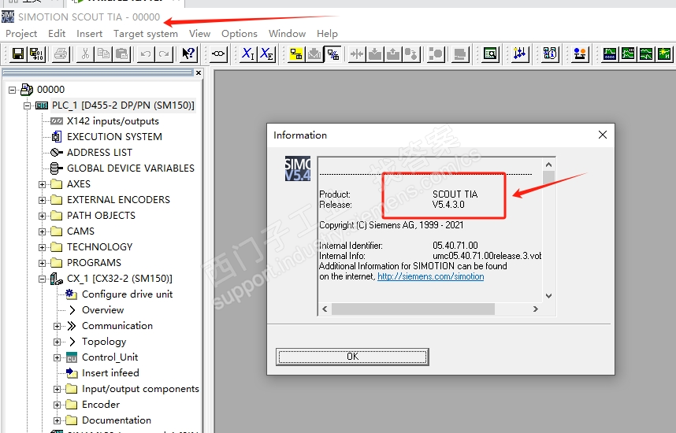The width and height of the screenshot is (676, 433).
Task: Click the Paste clipboard icon
Action: click(121, 54)
